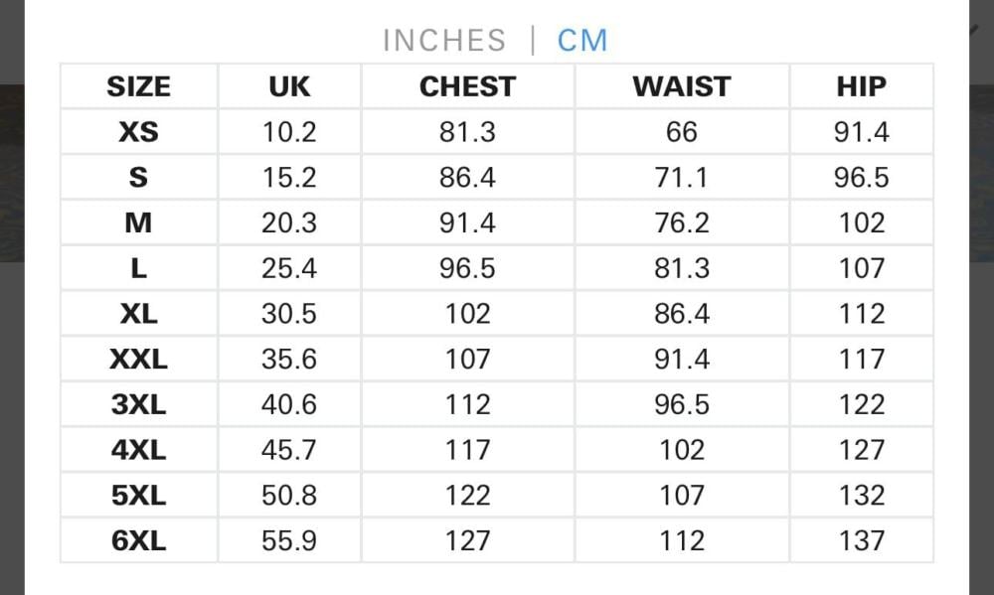Click the 6XL hip value 137
994x595 pixels.
tap(861, 541)
